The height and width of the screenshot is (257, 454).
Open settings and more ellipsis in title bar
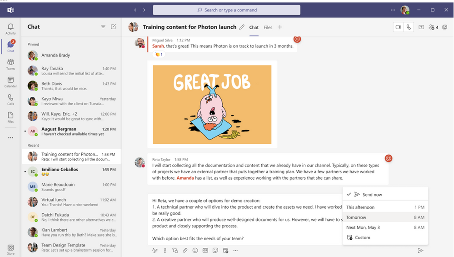click(393, 10)
